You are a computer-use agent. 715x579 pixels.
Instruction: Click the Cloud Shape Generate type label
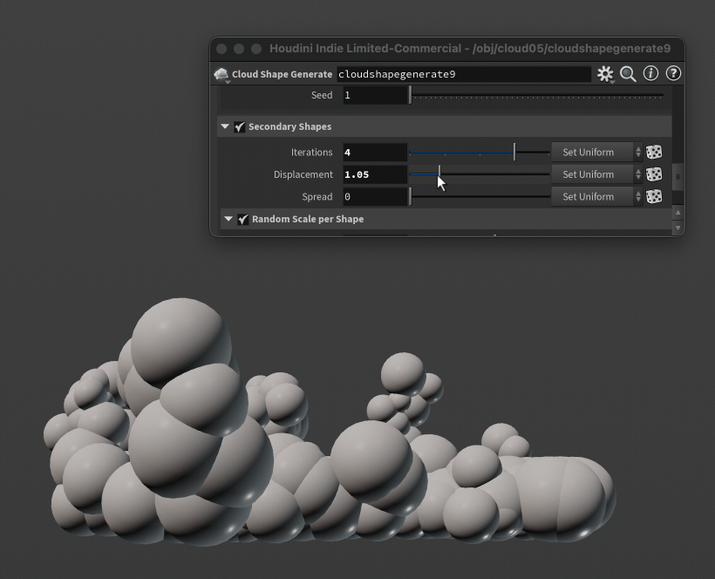tap(282, 74)
